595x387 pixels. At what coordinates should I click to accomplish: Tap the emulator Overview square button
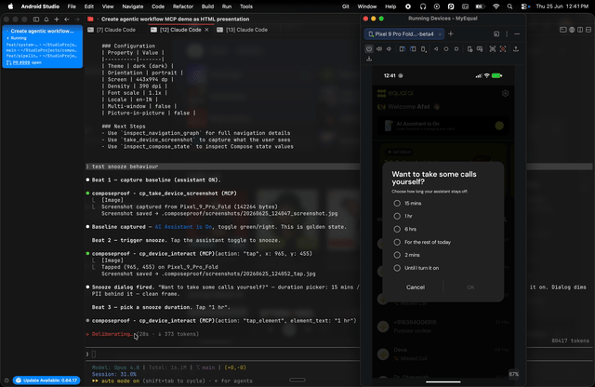456,49
